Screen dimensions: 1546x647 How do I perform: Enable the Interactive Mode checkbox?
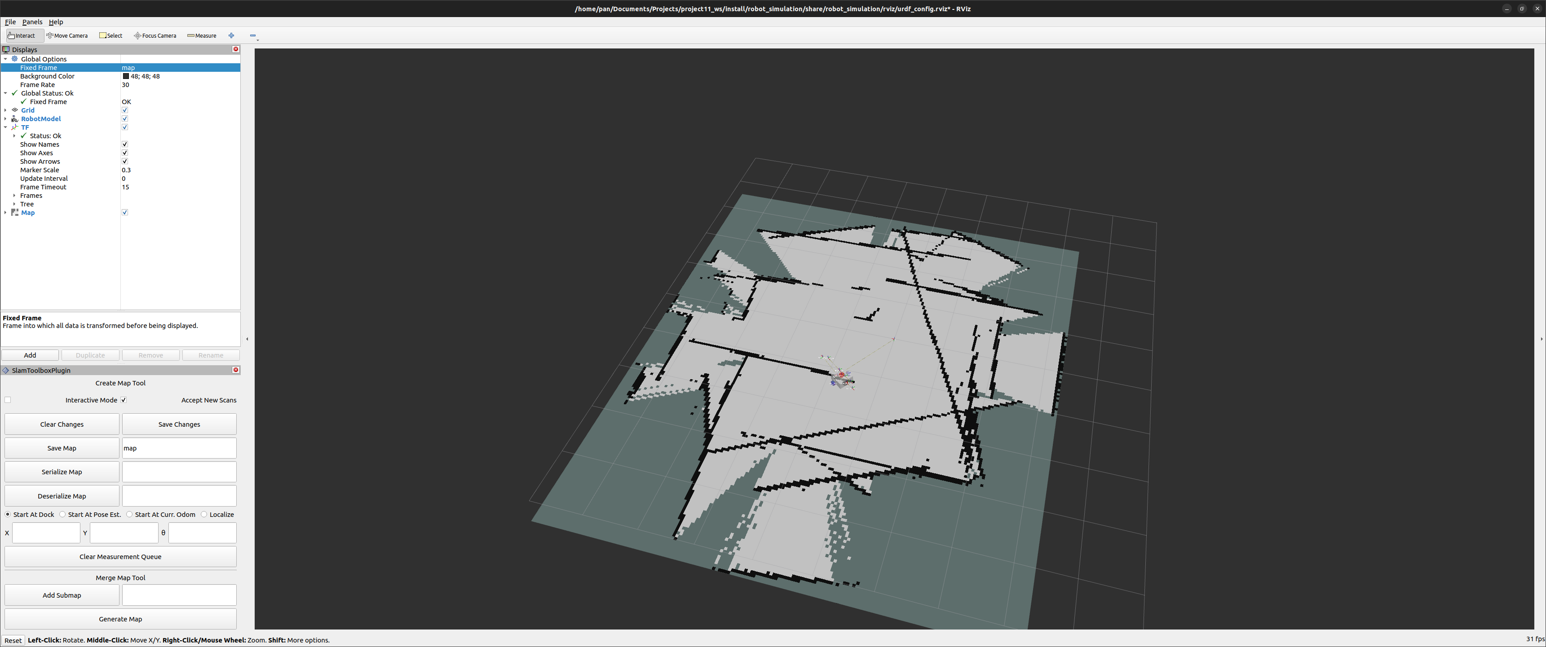8,400
